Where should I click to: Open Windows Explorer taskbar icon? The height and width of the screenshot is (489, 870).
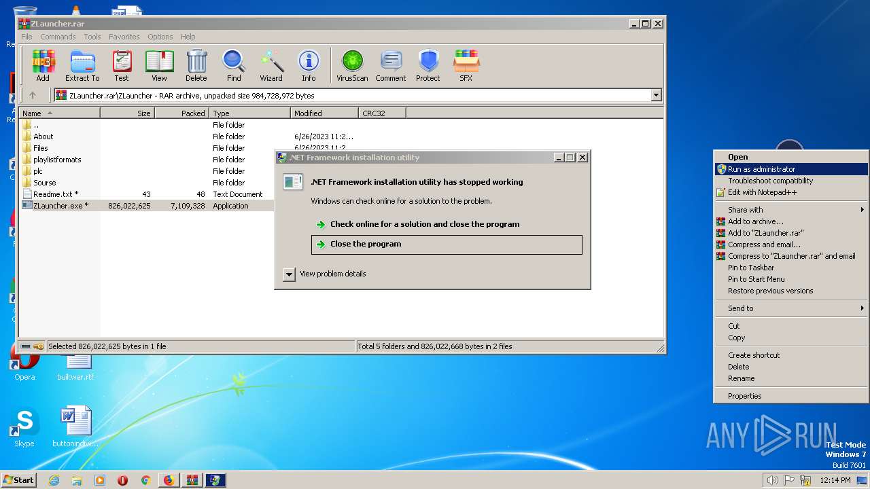tap(77, 480)
